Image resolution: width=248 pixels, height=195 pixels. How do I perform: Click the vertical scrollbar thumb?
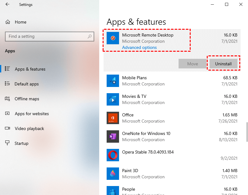click(x=247, y=132)
